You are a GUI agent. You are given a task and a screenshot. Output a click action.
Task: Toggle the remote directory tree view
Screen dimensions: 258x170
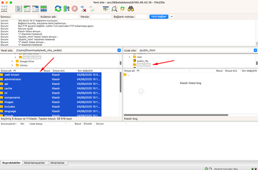point(35,9)
